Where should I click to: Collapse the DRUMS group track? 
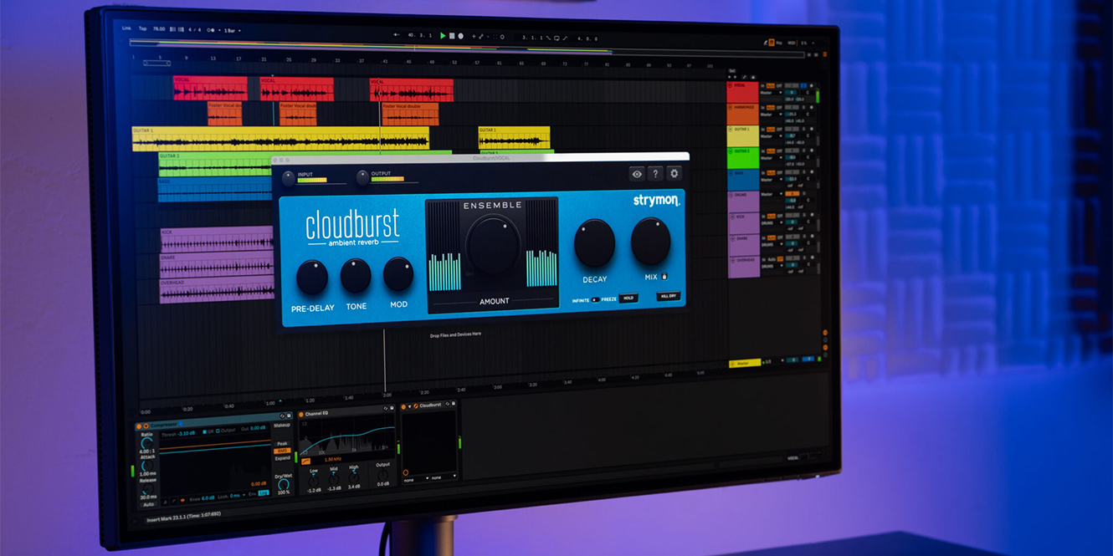tap(730, 196)
